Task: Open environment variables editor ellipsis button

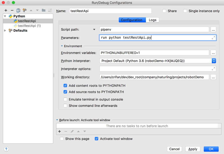Action: pos(213,53)
